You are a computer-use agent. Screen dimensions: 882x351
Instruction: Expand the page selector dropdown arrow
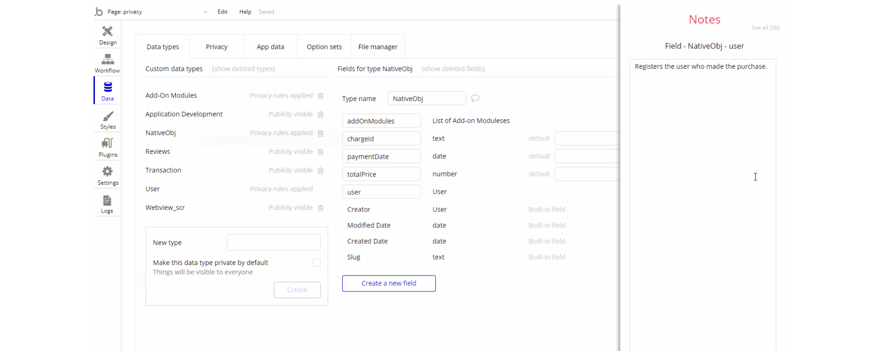coord(205,12)
